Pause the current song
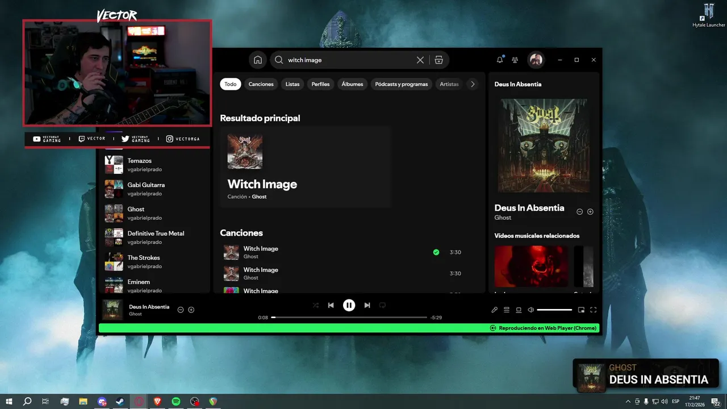The image size is (727, 409). click(349, 305)
